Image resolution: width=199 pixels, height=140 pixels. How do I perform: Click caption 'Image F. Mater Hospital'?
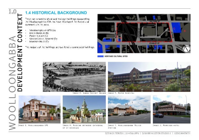pyautogui.click(x=121, y=93)
